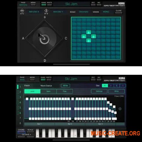This screenshot has width=142, height=142.
Task: Select oscillator A
Action: (105, 86)
